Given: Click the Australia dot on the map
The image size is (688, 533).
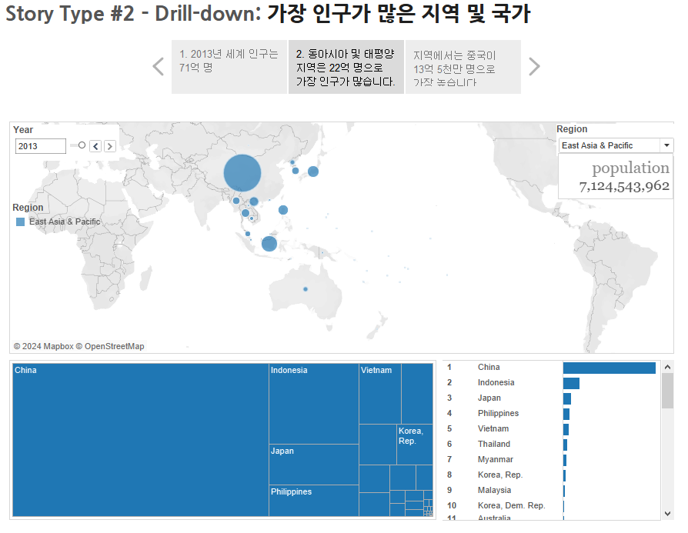Looking at the screenshot, I should tap(306, 289).
